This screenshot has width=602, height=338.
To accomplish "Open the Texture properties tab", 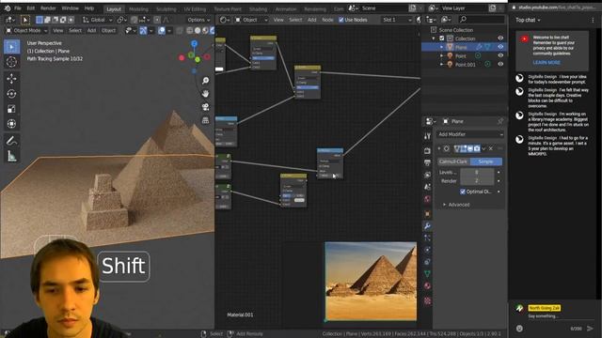I will point(427,300).
